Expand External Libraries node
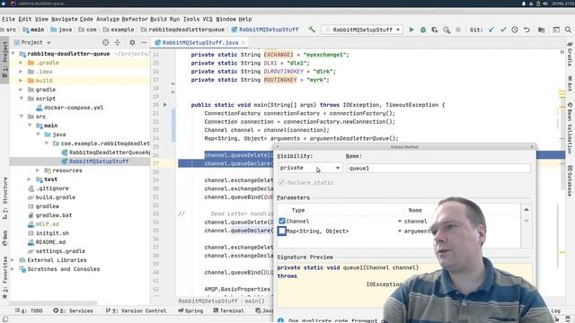This screenshot has height=323, width=575. coord(13,260)
